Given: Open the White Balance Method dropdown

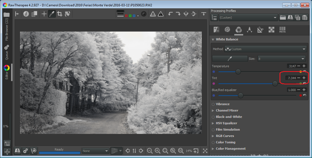Looking at the screenshot, I should (x=266, y=49).
